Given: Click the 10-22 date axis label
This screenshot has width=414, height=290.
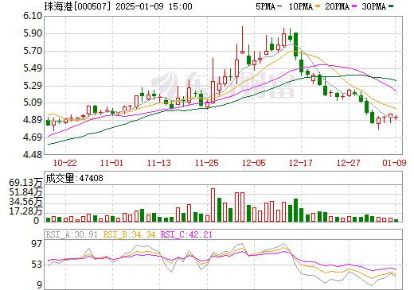Looking at the screenshot, I should click(x=65, y=163).
